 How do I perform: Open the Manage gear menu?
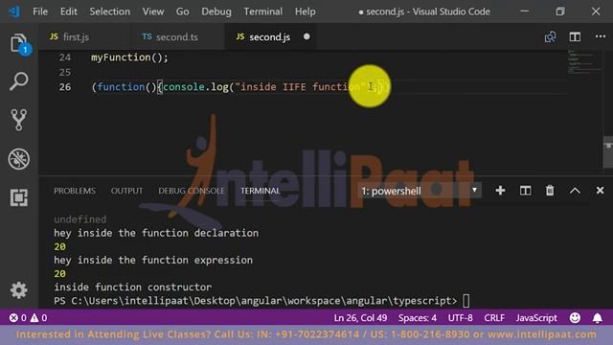(19, 290)
